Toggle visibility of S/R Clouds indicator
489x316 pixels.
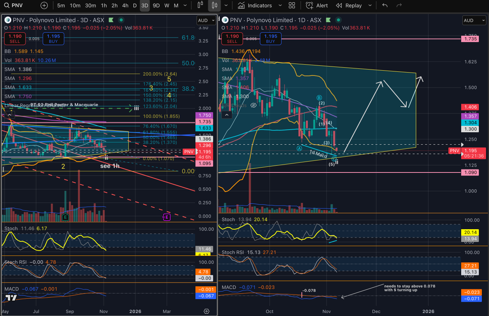point(253,105)
